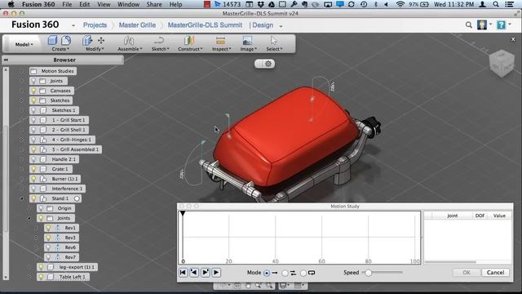The width and height of the screenshot is (522, 294).
Task: Click the timeline playhead marker at 0
Action: point(183,214)
